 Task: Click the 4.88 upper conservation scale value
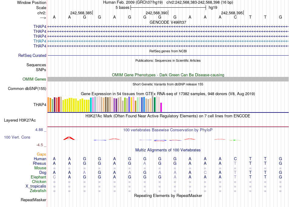pyautogui.click(x=39, y=130)
